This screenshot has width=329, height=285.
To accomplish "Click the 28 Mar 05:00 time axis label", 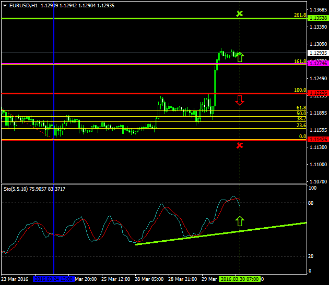I will pyautogui.click(x=148, y=279).
